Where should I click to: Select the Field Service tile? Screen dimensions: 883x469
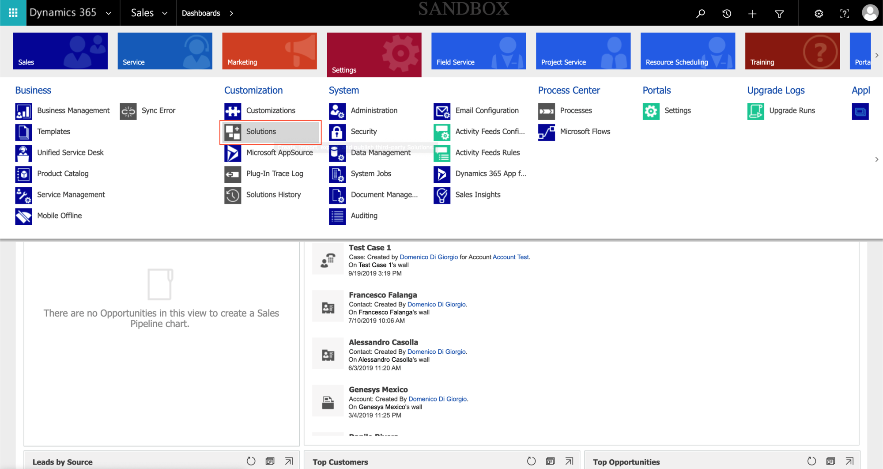pyautogui.click(x=479, y=51)
